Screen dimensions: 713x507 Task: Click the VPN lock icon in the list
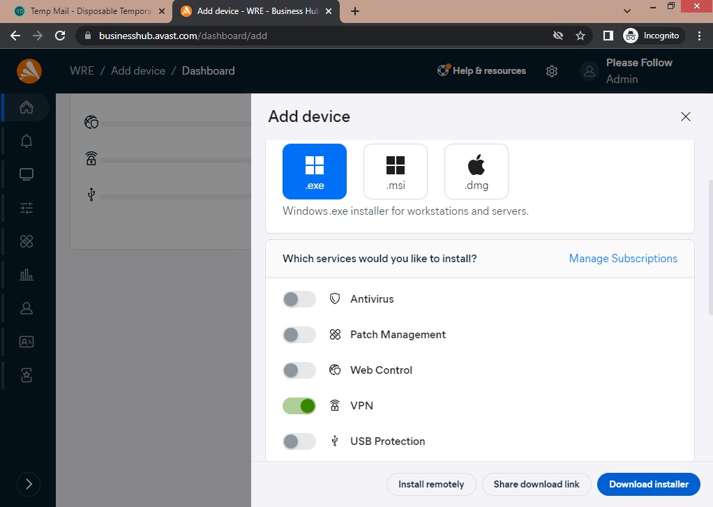[335, 405]
